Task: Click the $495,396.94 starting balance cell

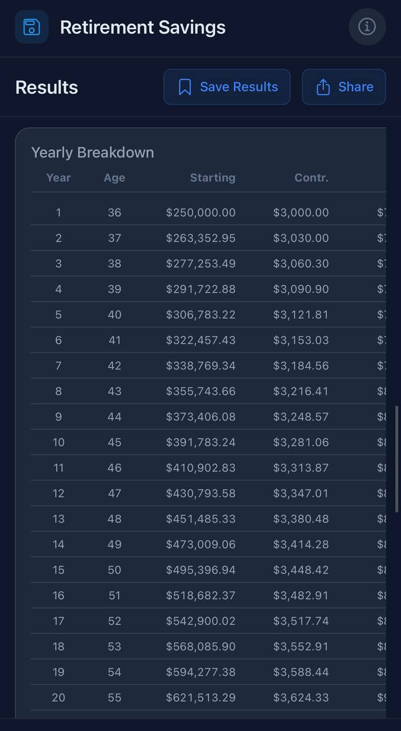Action: point(201,570)
